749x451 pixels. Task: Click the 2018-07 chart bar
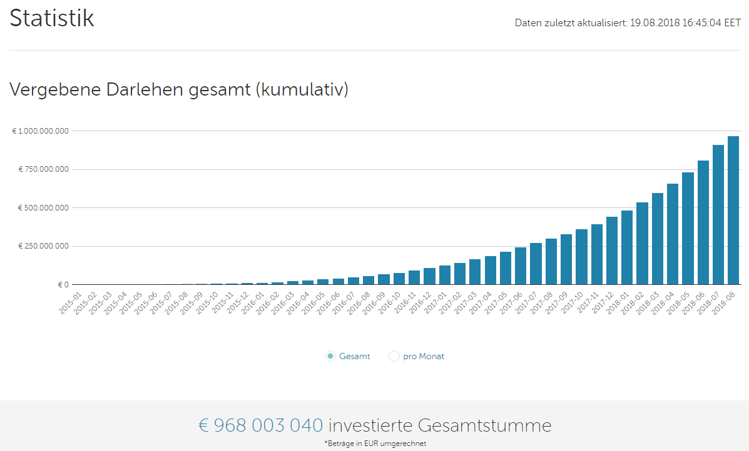click(x=718, y=215)
